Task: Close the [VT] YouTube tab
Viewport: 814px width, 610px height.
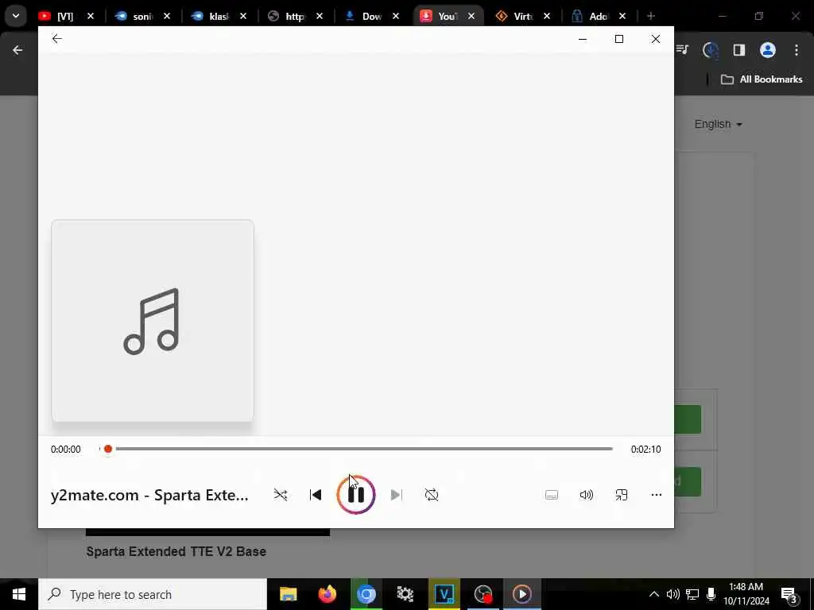Action: pos(91,16)
